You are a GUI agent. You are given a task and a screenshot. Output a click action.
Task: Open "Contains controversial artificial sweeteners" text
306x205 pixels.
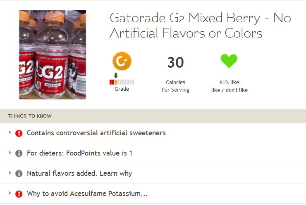(96, 133)
